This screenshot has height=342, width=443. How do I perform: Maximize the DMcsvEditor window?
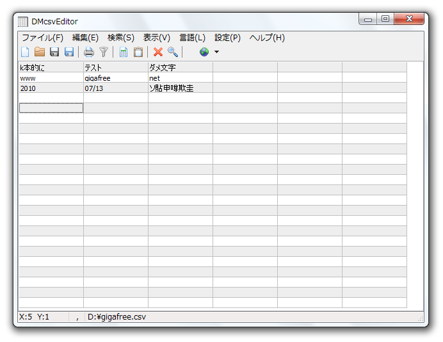click(385, 19)
